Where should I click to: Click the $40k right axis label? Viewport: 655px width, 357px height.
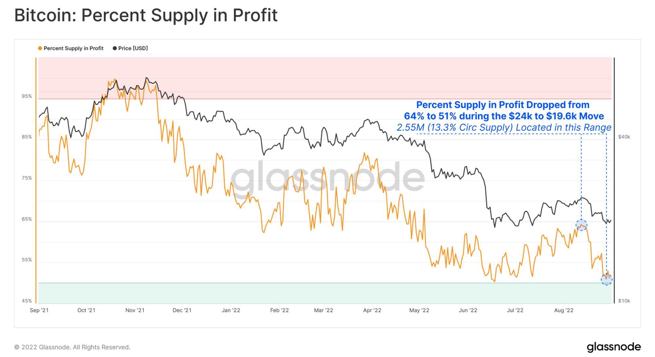point(624,137)
